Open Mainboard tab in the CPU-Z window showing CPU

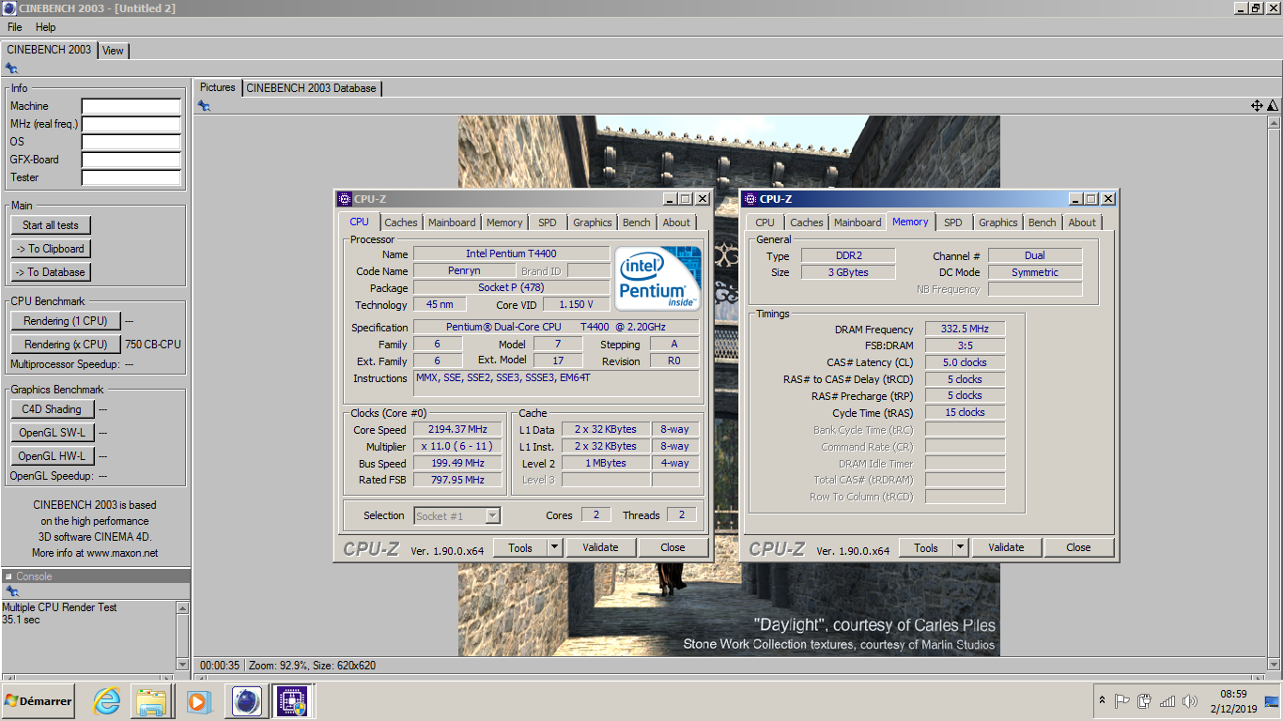point(452,222)
